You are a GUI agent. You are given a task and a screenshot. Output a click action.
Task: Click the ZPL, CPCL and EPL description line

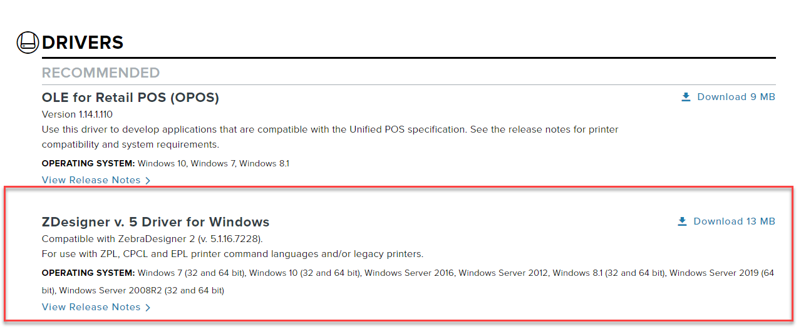click(232, 254)
